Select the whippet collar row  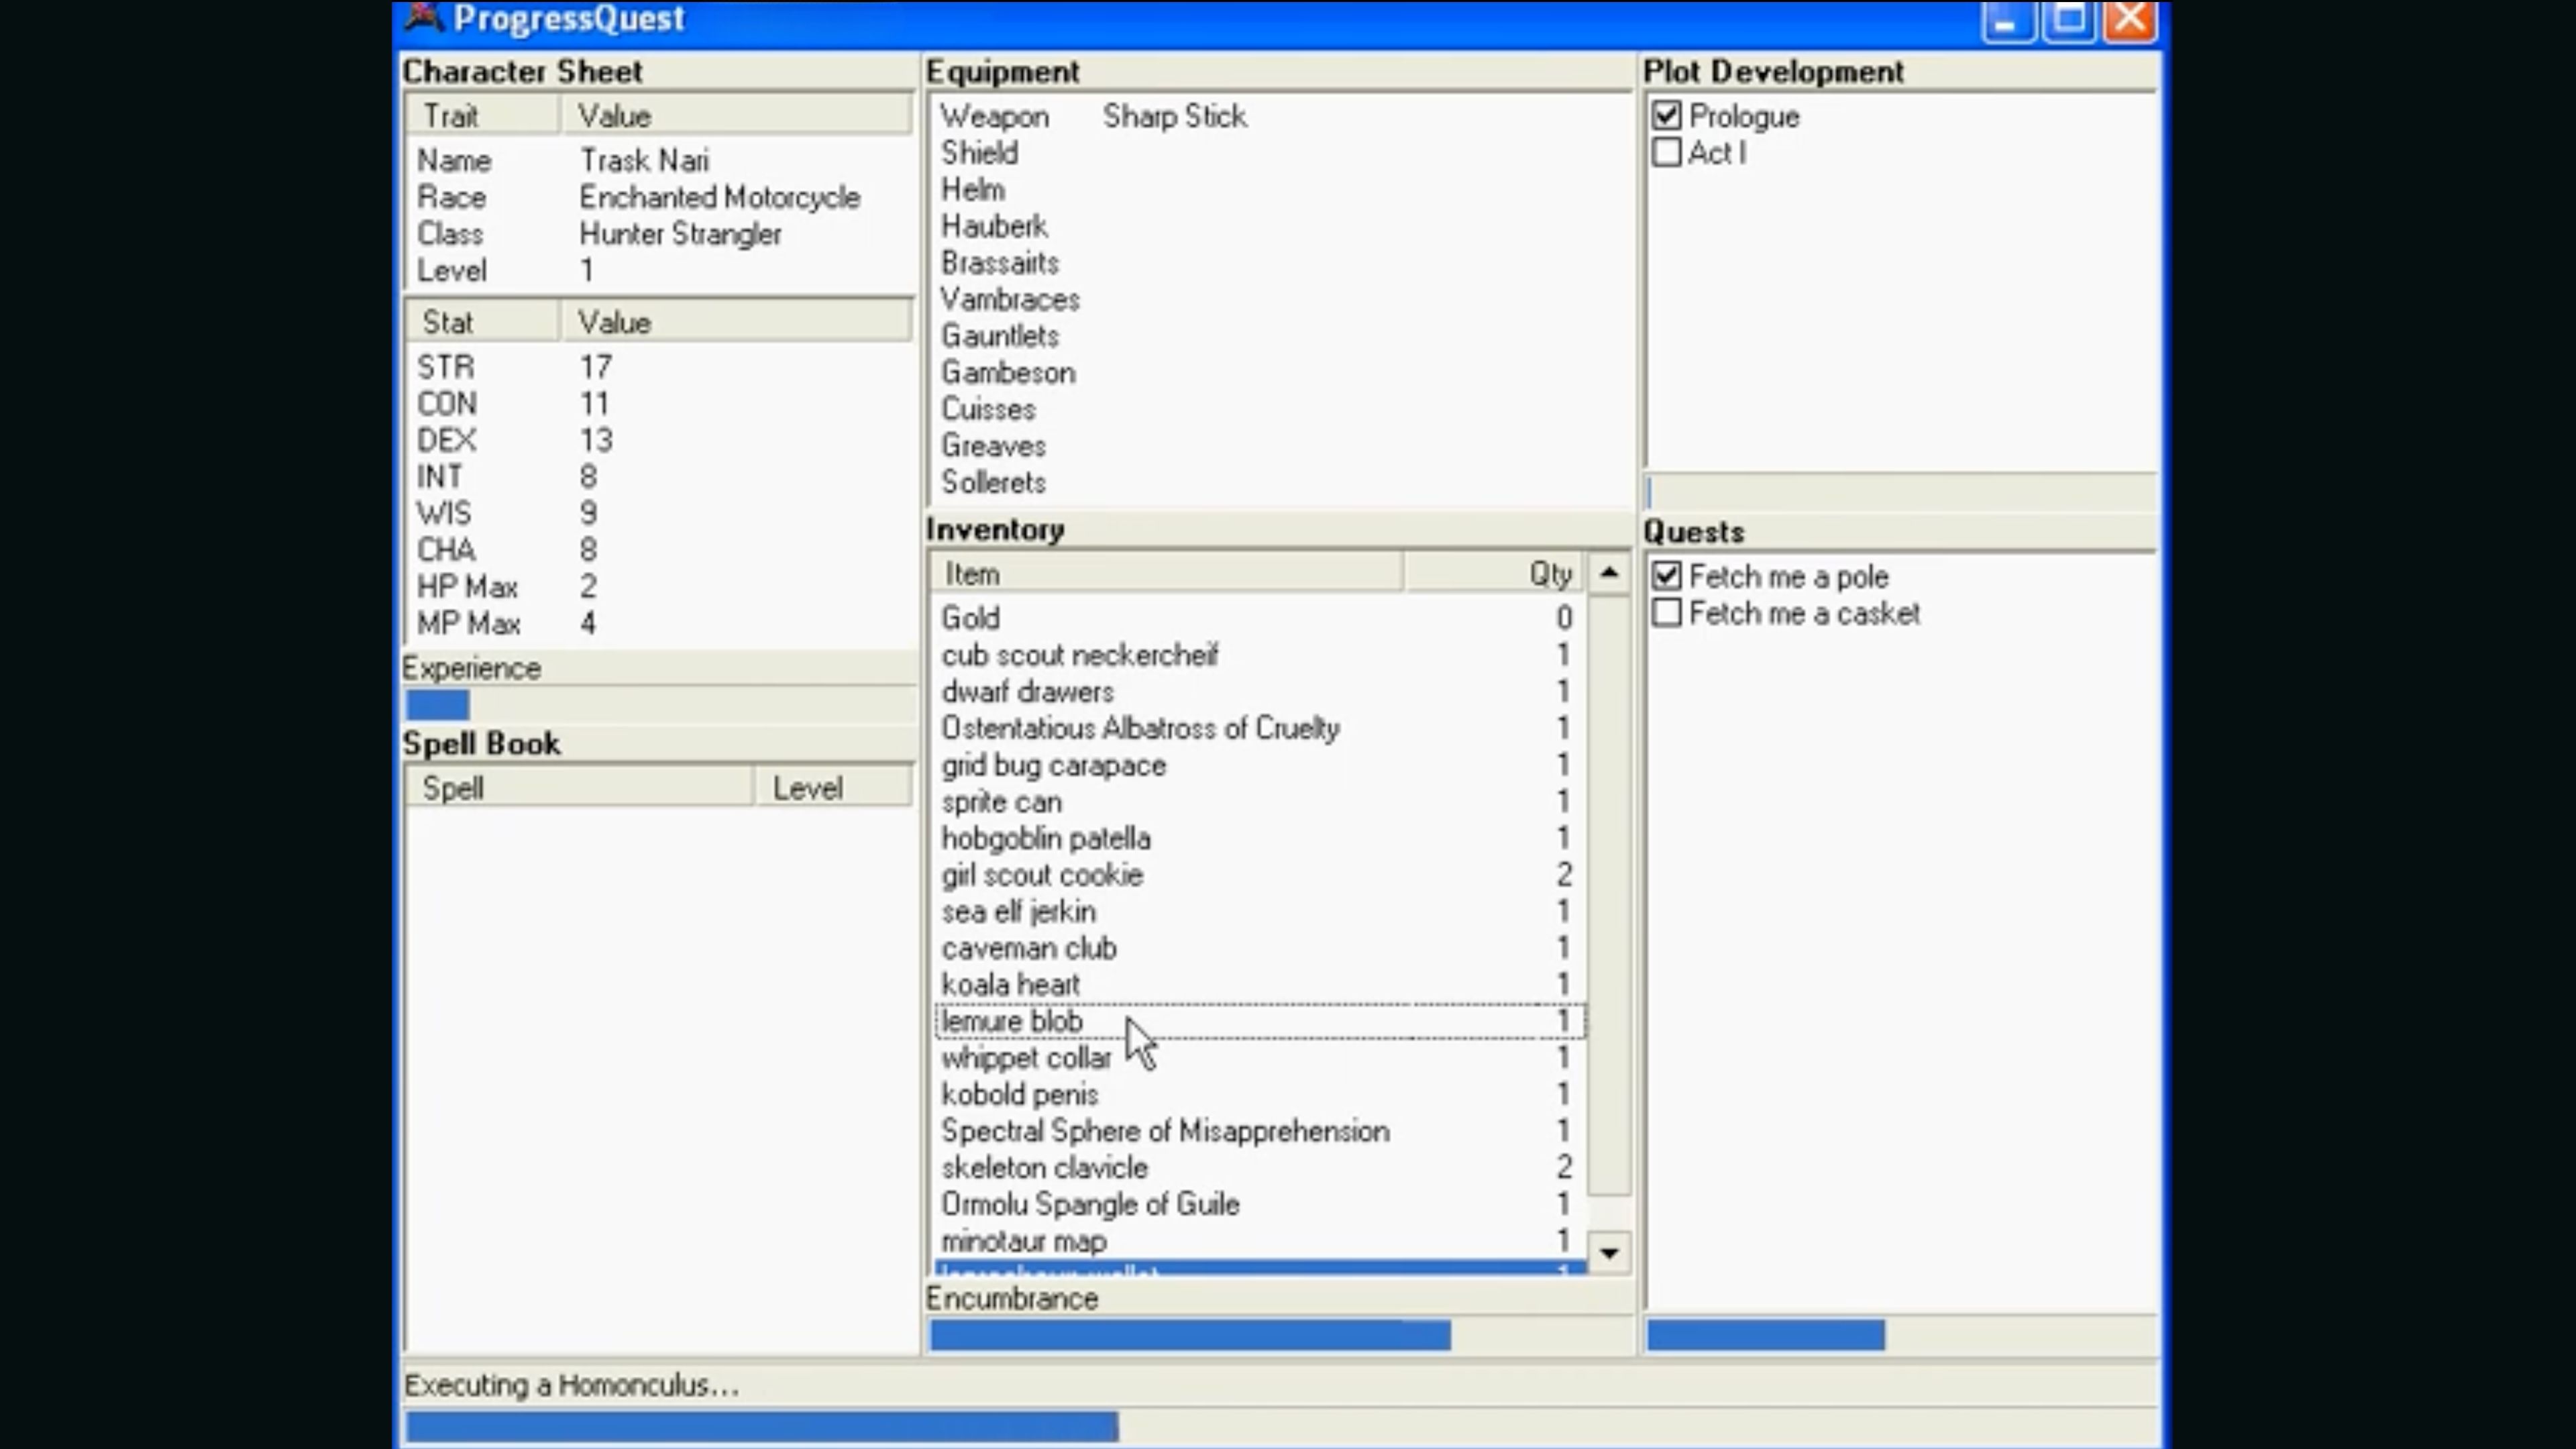click(x=1260, y=1058)
